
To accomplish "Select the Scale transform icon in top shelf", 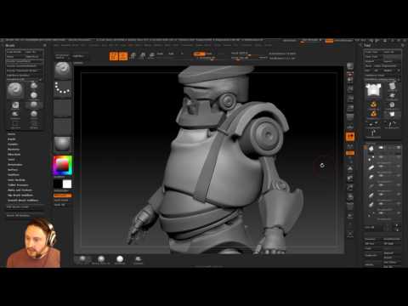I will tap(143, 56).
